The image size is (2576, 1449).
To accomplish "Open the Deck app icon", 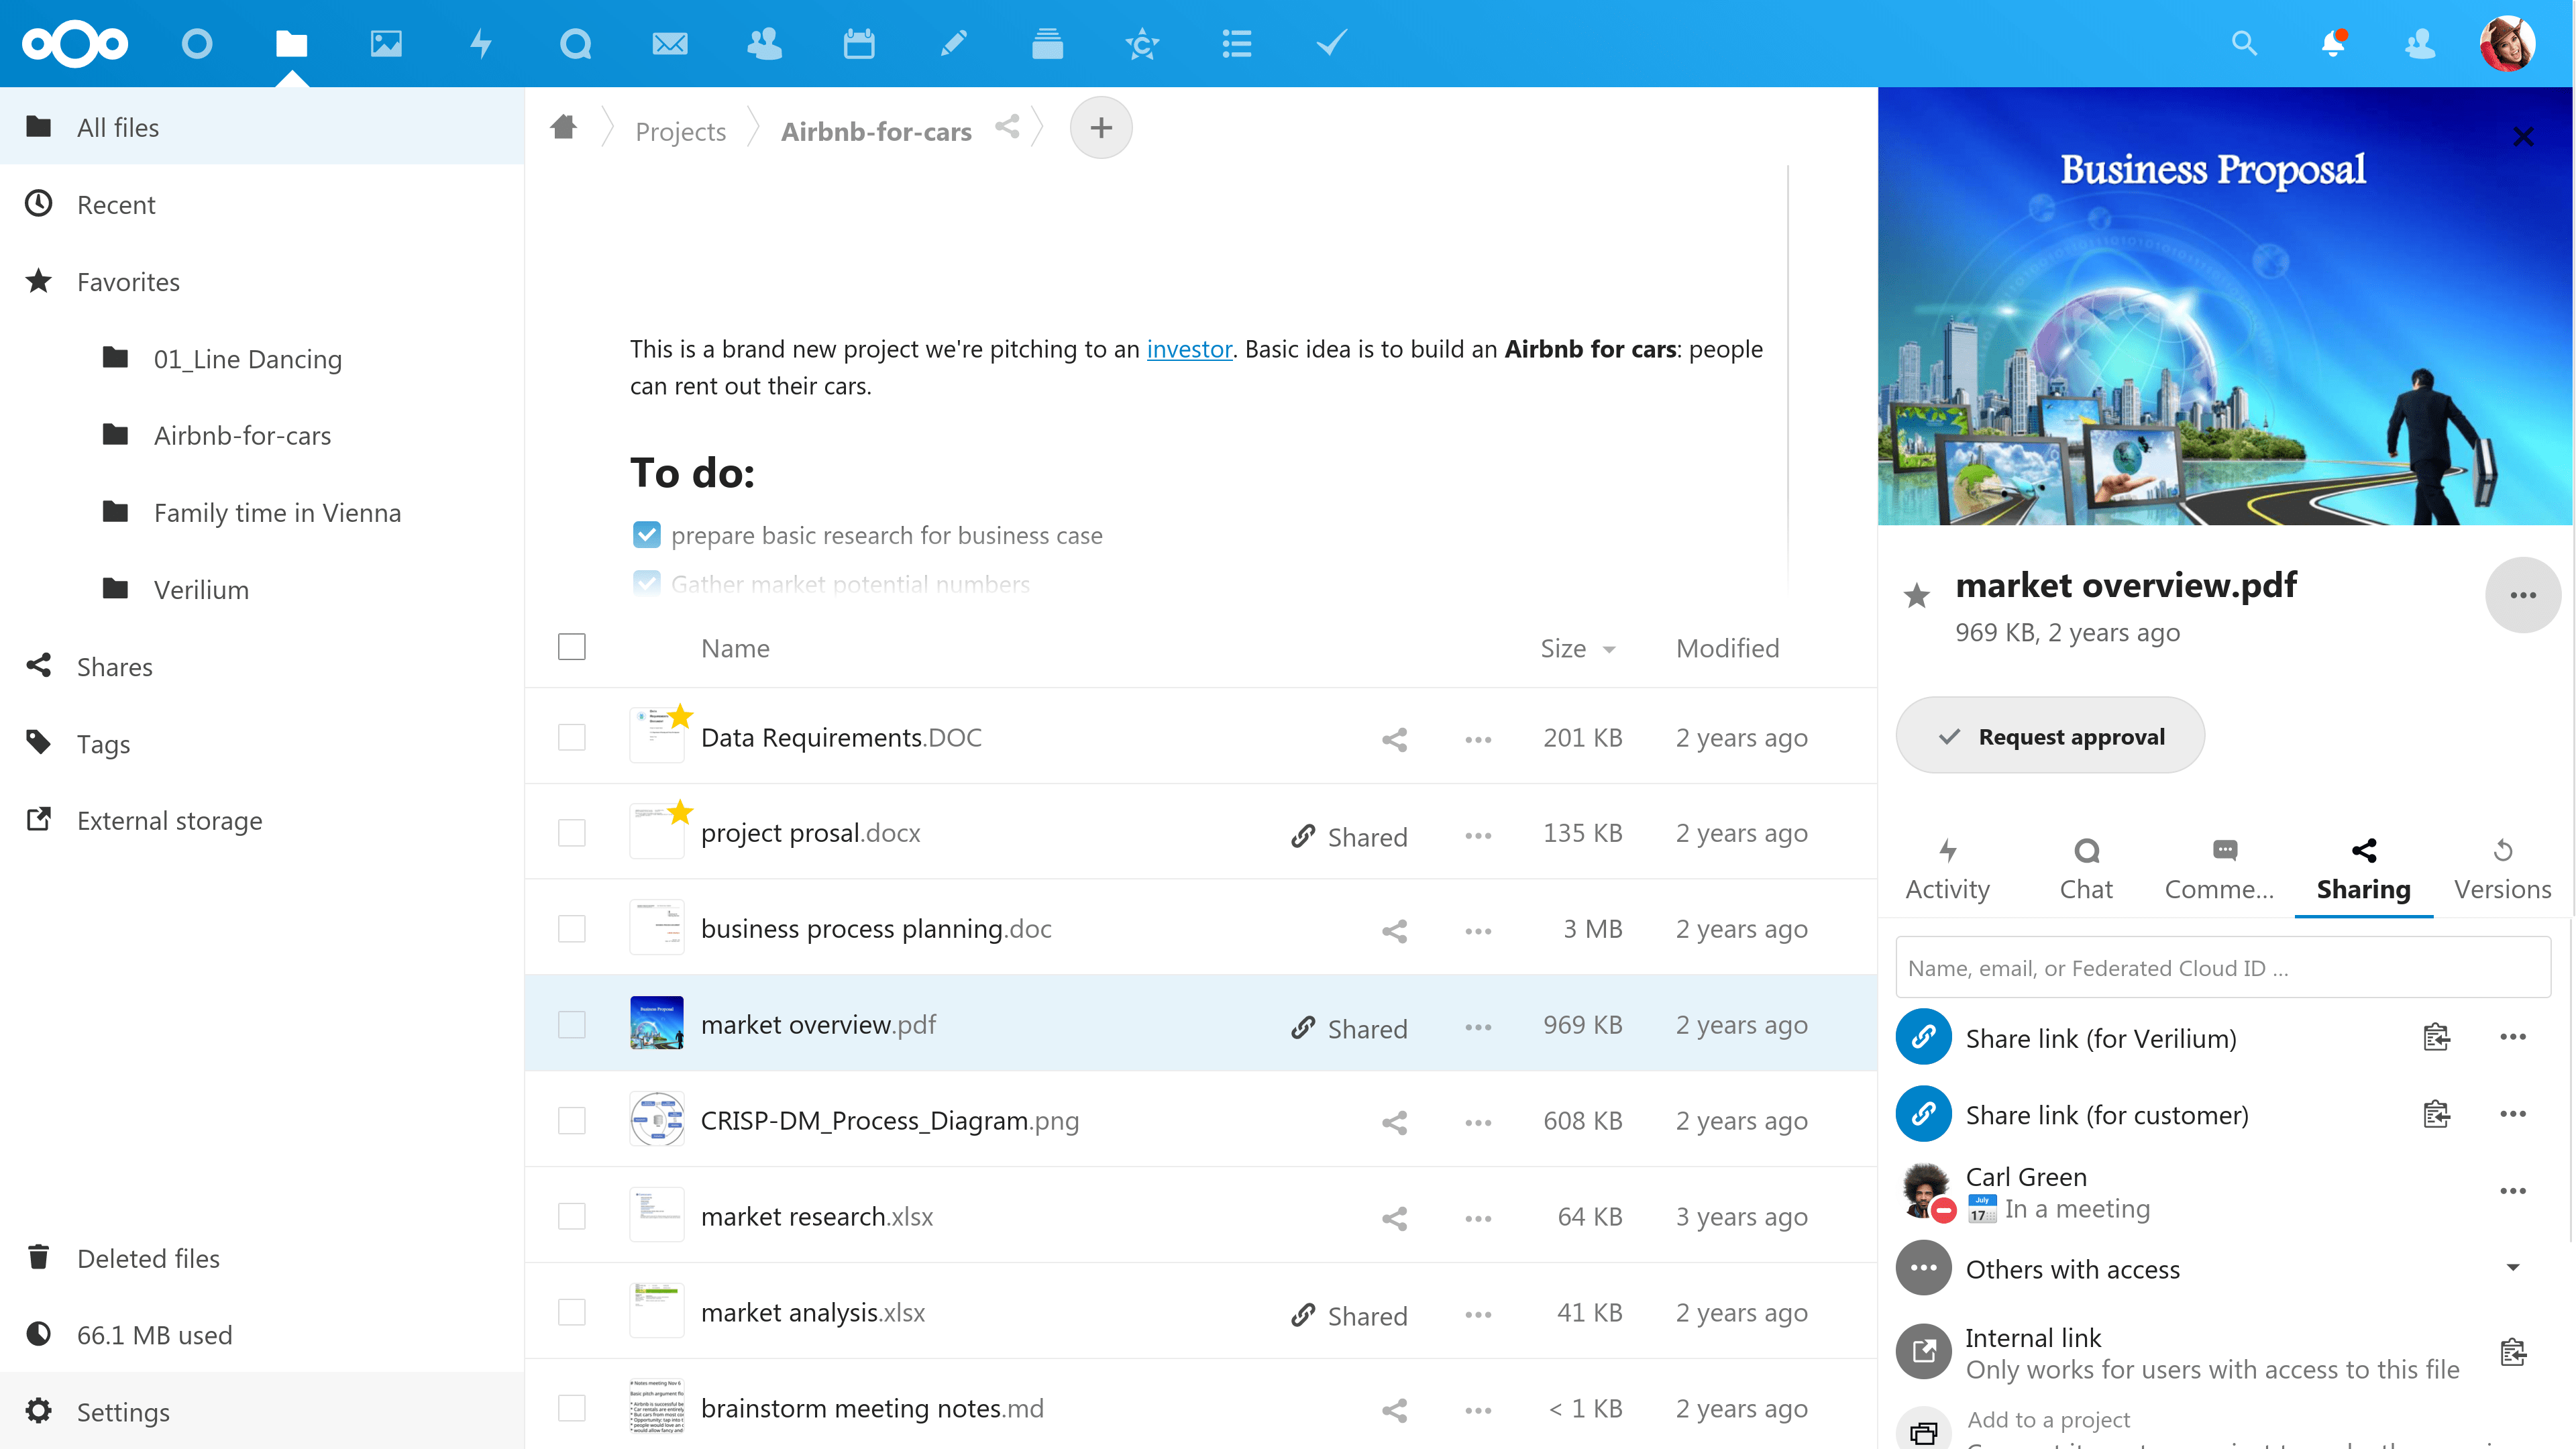I will coord(1047,44).
